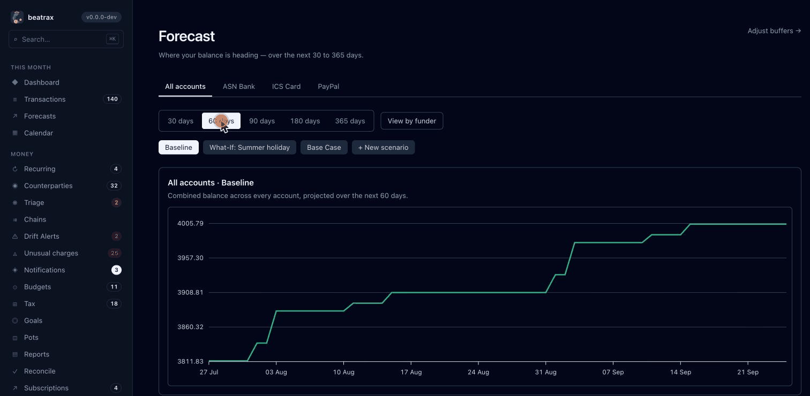Image resolution: width=810 pixels, height=396 pixels.
Task: Select the Reconcile checkmark icon
Action: coord(15,371)
